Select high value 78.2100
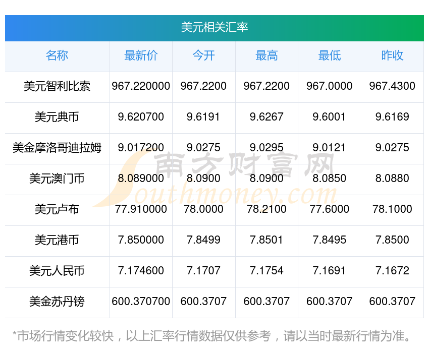 [266, 209]
